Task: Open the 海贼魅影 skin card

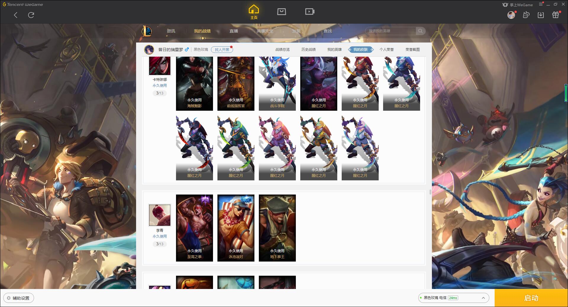Action: coord(194,84)
